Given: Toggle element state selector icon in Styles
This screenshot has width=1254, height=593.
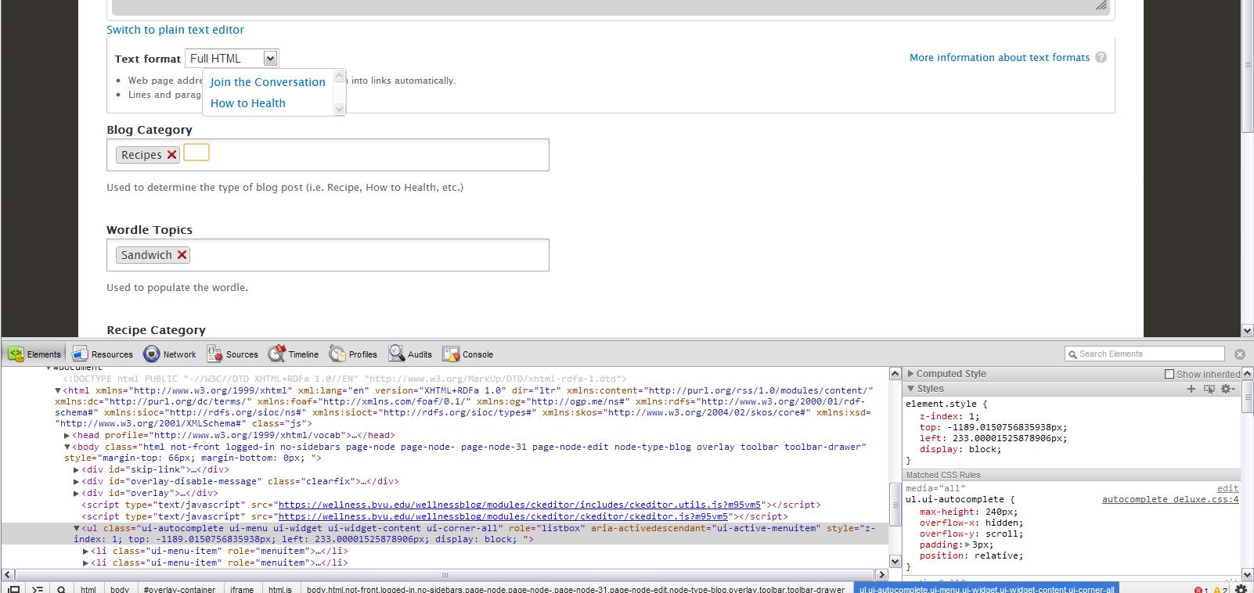Looking at the screenshot, I should point(1209,389).
